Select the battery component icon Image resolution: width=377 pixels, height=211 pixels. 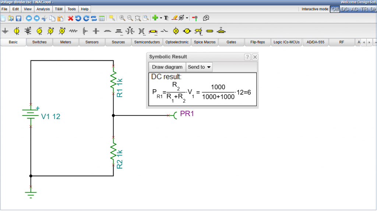[28, 31]
